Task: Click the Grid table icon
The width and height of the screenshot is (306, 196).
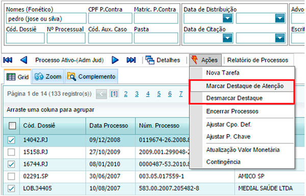Action: click(11, 77)
